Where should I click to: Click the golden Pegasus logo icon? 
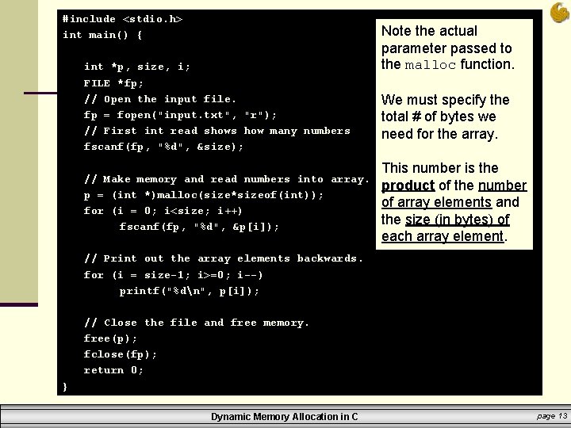point(560,13)
